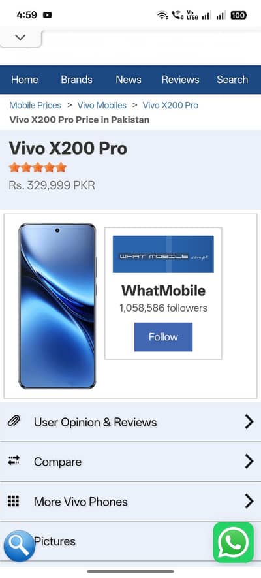261x578 pixels.
Task: Tap the Vivo X200 Pro phone image
Action: (x=57, y=306)
